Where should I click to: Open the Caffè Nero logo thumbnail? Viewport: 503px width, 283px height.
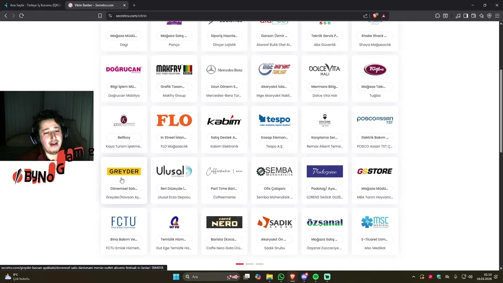click(224, 222)
